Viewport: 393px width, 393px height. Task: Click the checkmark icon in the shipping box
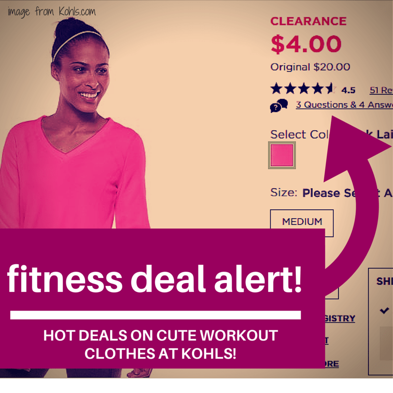coord(384,310)
